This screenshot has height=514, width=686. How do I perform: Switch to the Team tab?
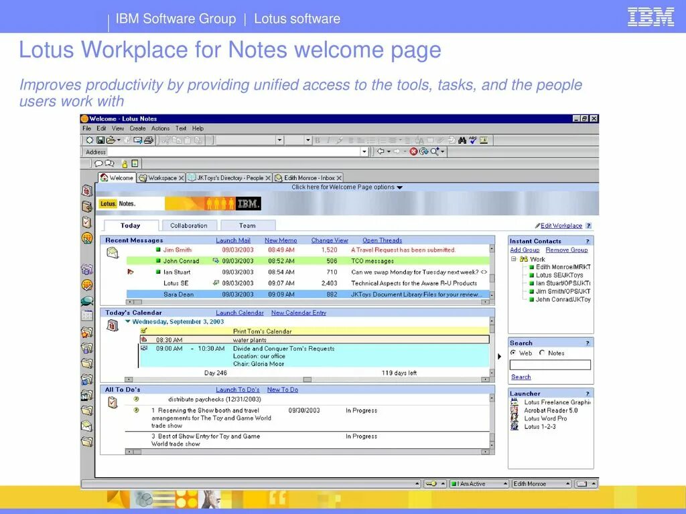[248, 226]
